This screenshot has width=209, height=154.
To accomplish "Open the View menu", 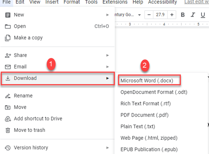I will point(35,2).
